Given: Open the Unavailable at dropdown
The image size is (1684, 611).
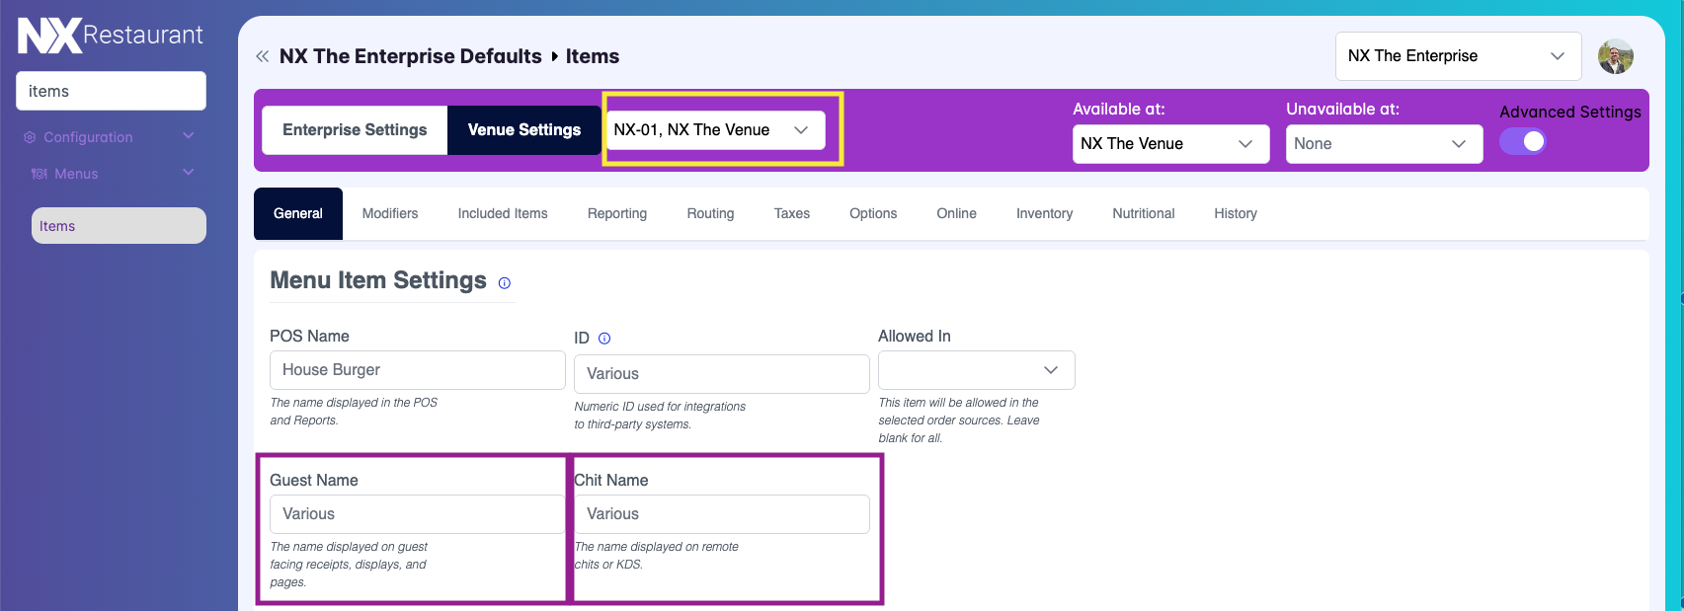Looking at the screenshot, I should coord(1384,144).
